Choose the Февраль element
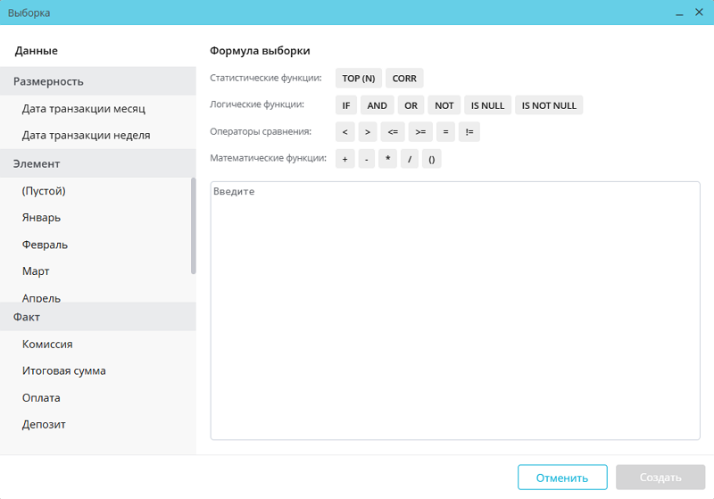 pos(45,245)
